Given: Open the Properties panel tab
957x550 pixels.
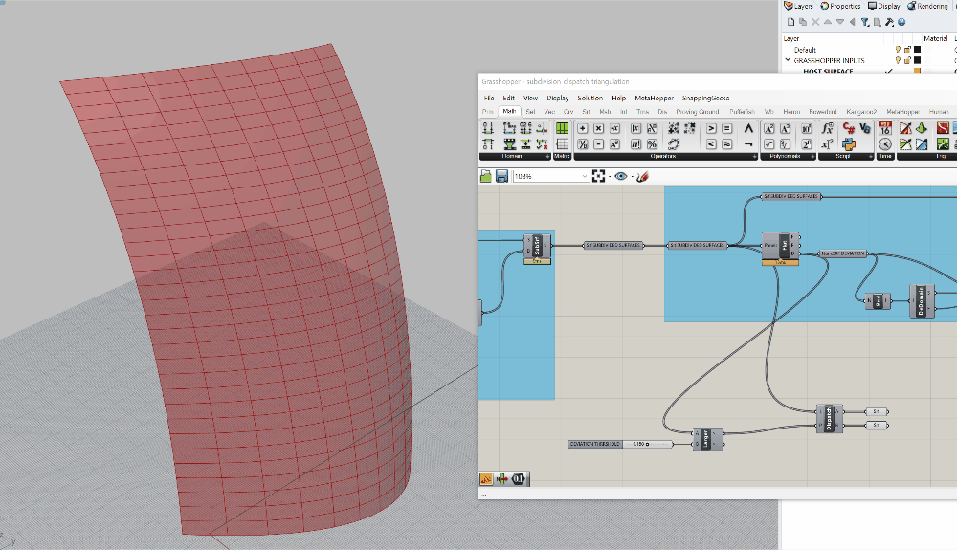Looking at the screenshot, I should coord(841,6).
